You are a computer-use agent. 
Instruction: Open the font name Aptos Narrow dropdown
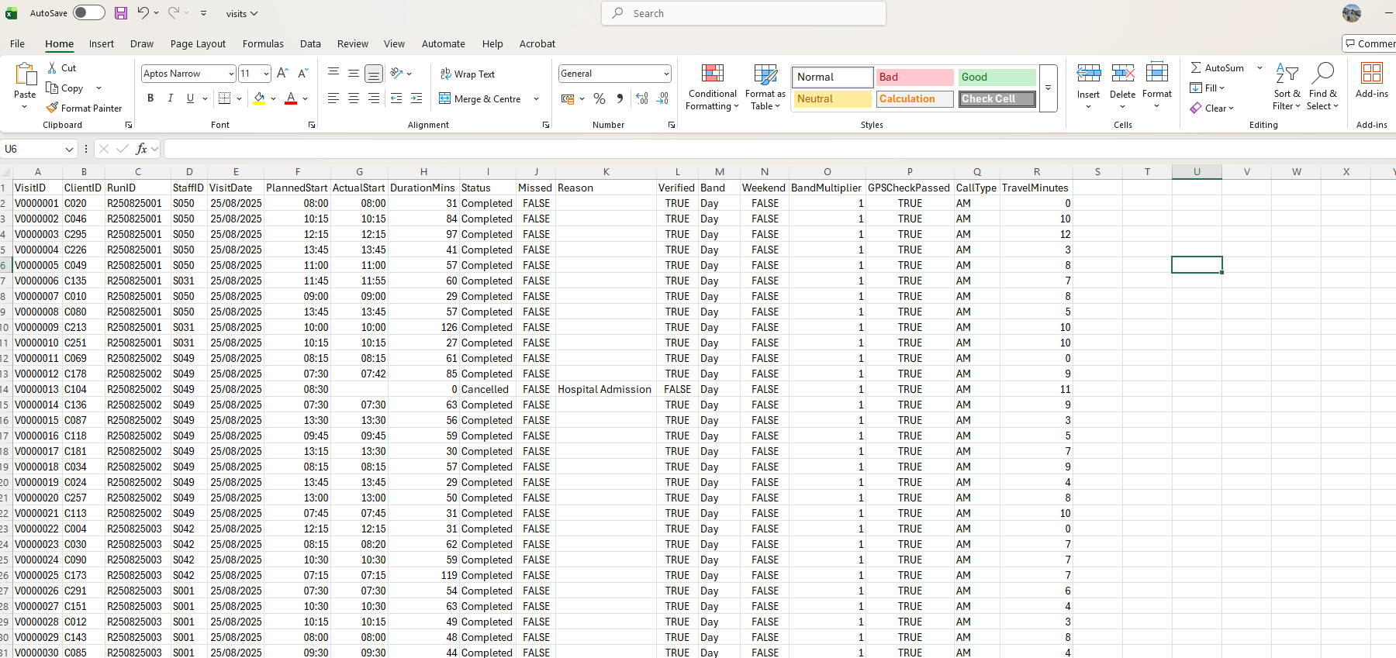point(231,74)
